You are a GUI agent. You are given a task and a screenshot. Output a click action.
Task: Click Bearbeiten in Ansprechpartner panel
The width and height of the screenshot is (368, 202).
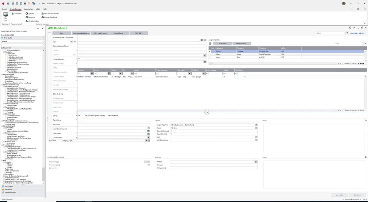coord(223,43)
